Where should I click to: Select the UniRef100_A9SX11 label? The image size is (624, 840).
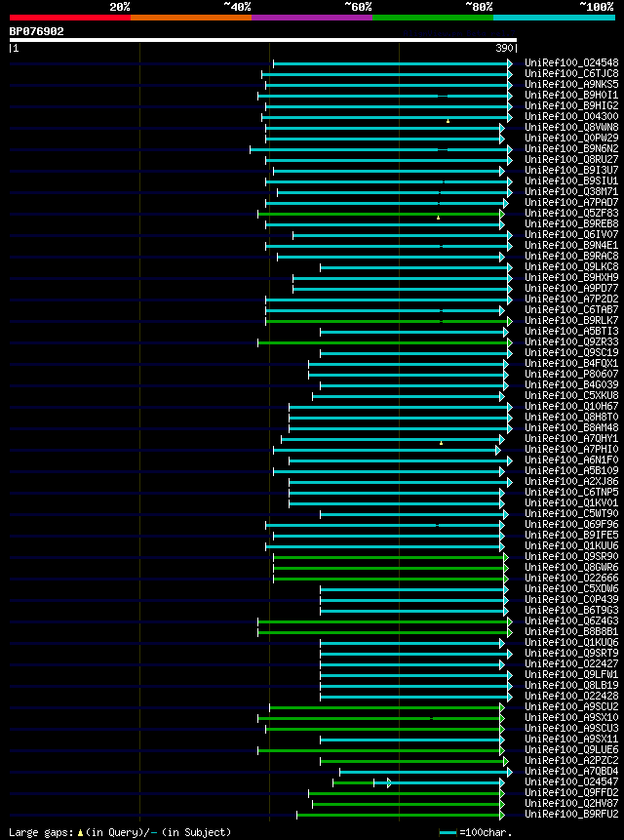tap(571, 739)
